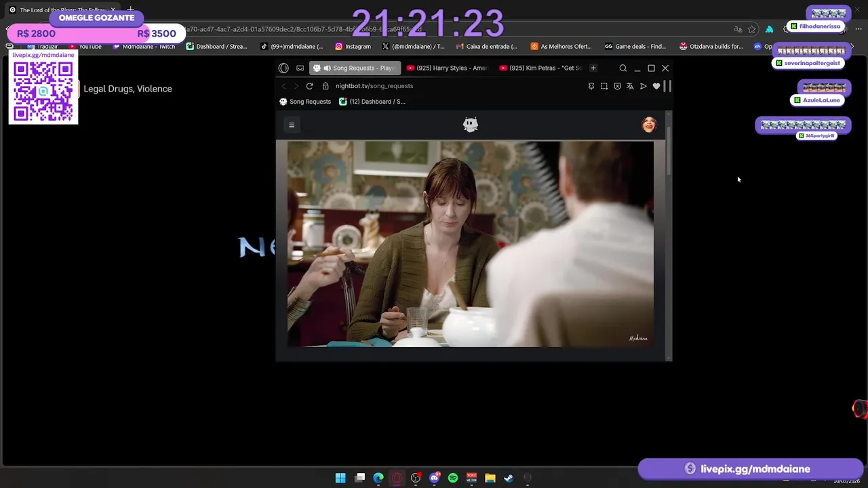
Task: Open the Song Requests bookmark
Action: [x=305, y=102]
